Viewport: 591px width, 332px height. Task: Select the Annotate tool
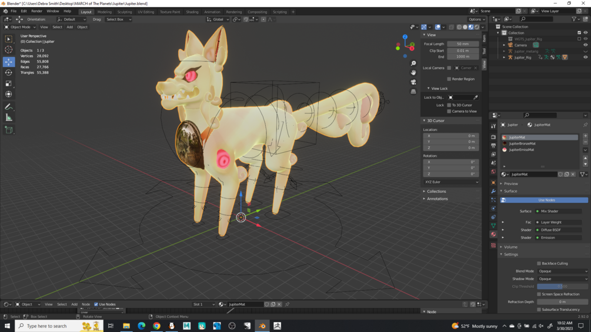(9, 107)
